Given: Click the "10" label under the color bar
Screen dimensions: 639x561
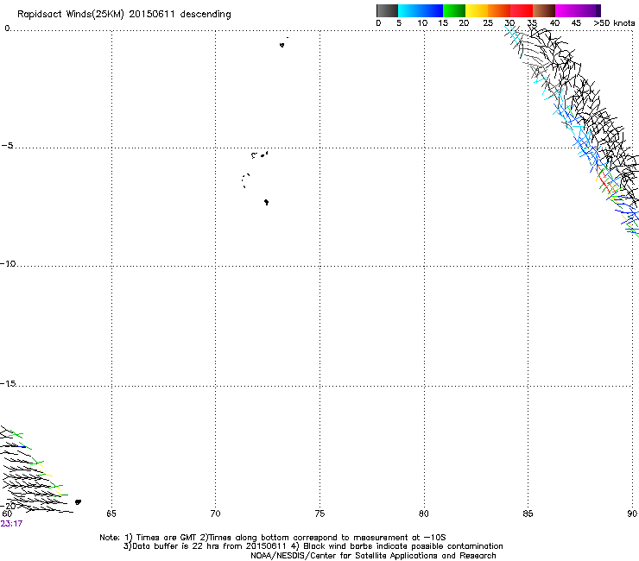Looking at the screenshot, I should click(x=422, y=23).
